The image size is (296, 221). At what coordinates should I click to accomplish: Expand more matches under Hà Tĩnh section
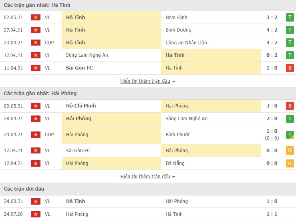coord(145,81)
